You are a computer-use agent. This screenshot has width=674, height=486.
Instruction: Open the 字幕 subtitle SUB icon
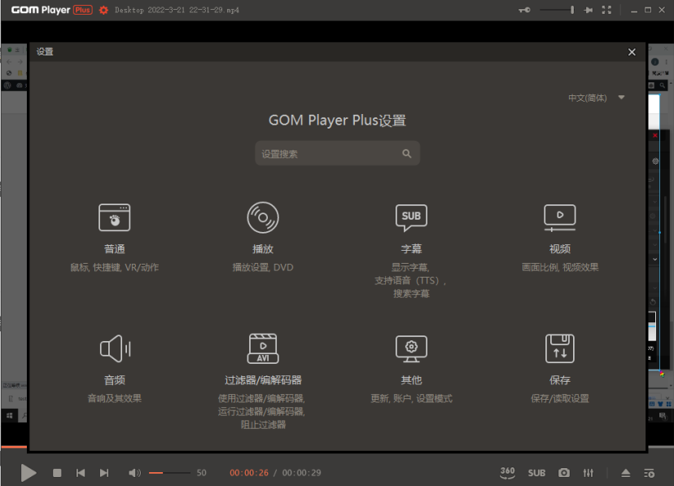[411, 218]
